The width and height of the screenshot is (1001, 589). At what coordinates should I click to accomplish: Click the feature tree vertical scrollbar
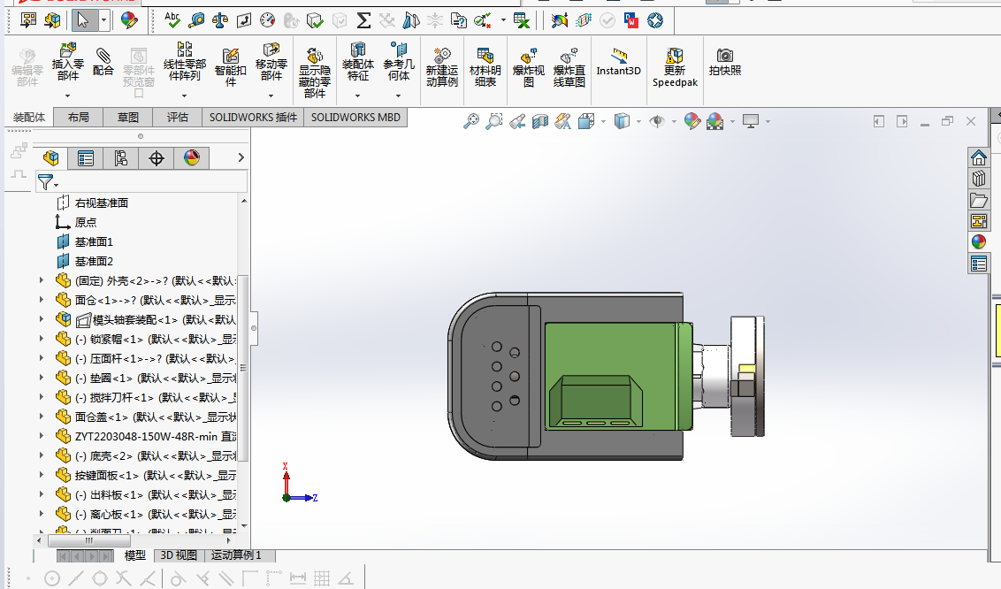pyautogui.click(x=242, y=367)
